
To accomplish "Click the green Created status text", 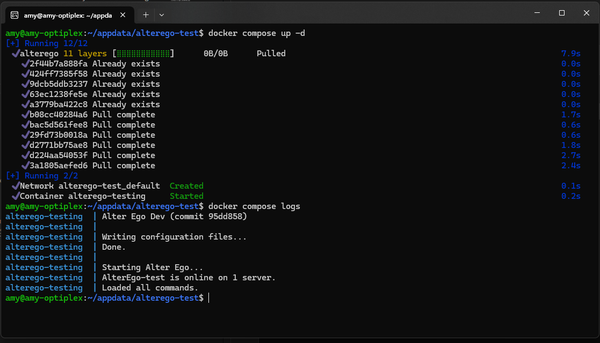I will coord(186,186).
